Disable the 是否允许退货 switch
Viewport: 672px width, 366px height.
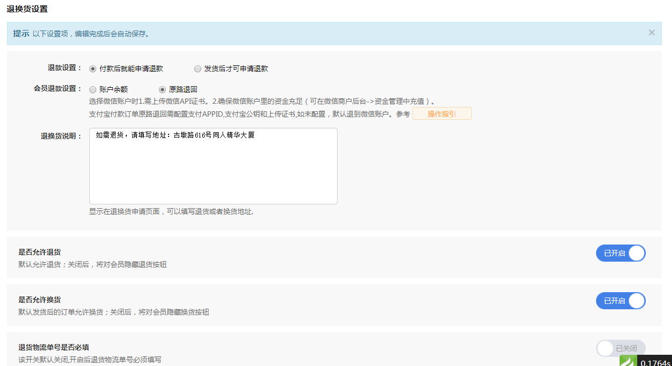[x=621, y=253]
